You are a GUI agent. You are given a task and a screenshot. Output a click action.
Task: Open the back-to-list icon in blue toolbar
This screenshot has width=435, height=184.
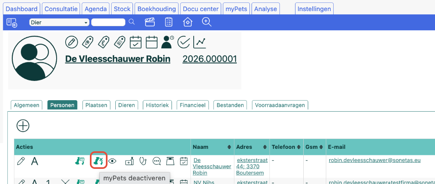pyautogui.click(x=12, y=22)
